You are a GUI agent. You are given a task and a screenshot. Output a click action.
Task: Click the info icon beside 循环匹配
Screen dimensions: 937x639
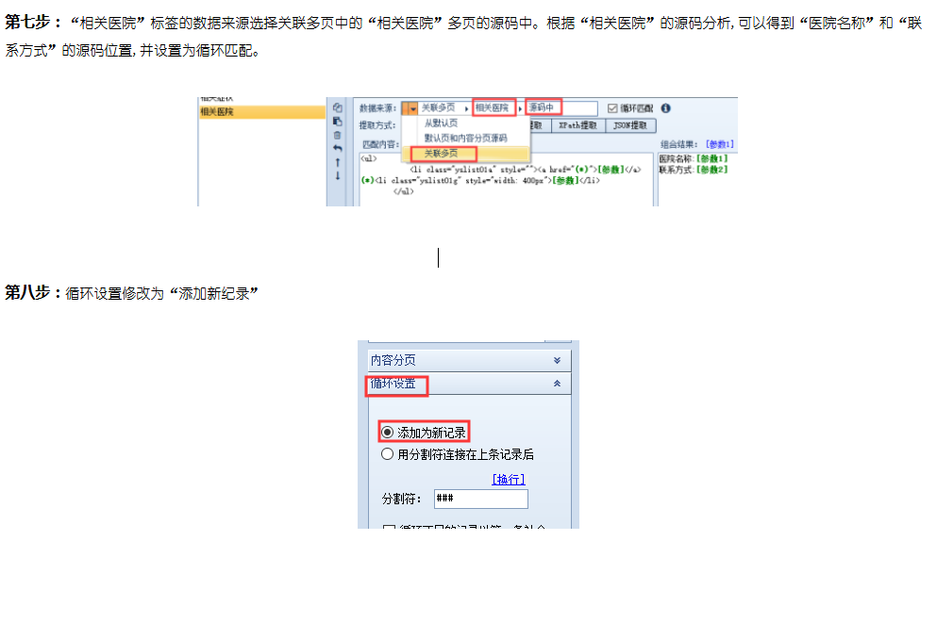point(664,106)
